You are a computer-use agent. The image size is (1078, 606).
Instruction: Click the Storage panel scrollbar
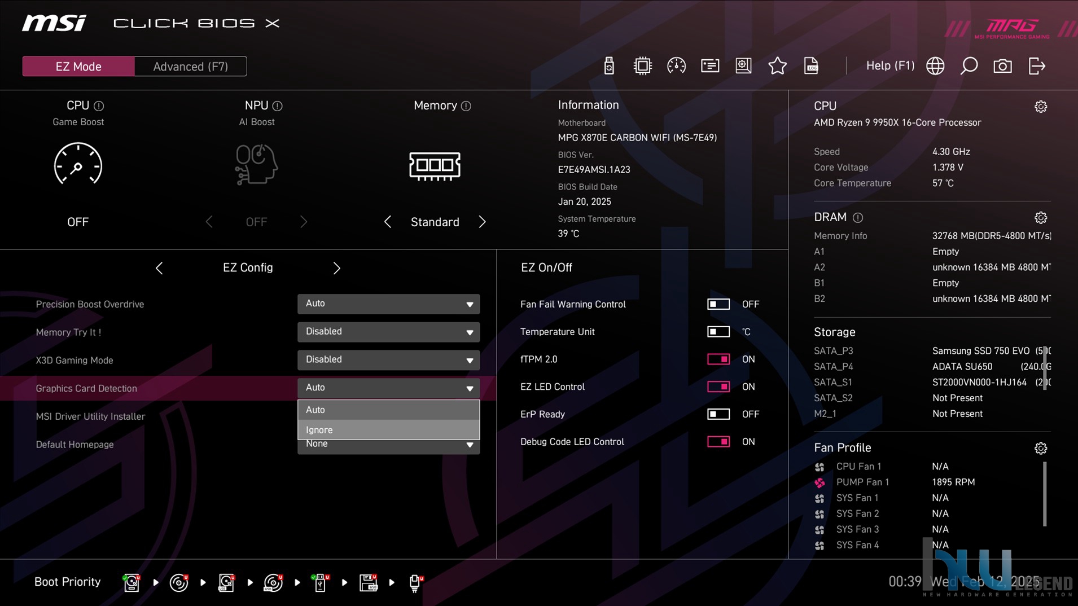(x=1045, y=368)
